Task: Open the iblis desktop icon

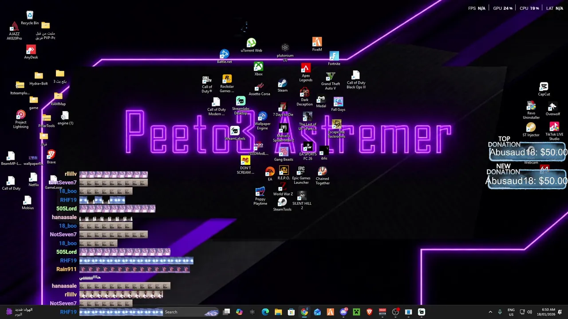Action: (x=324, y=154)
